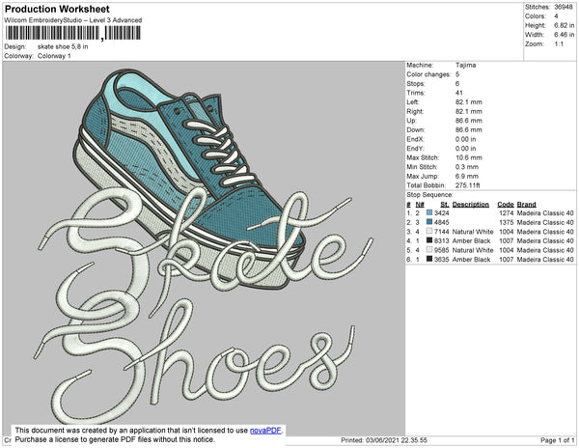Image resolution: width=579 pixels, height=448 pixels.
Task: Open the novaPDF hyperlink
Action: tap(265, 431)
